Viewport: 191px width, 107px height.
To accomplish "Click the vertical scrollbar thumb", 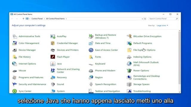I will pos(180,58).
